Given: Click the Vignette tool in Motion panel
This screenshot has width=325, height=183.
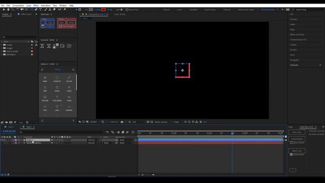Looking at the screenshot, I should 57,79.
